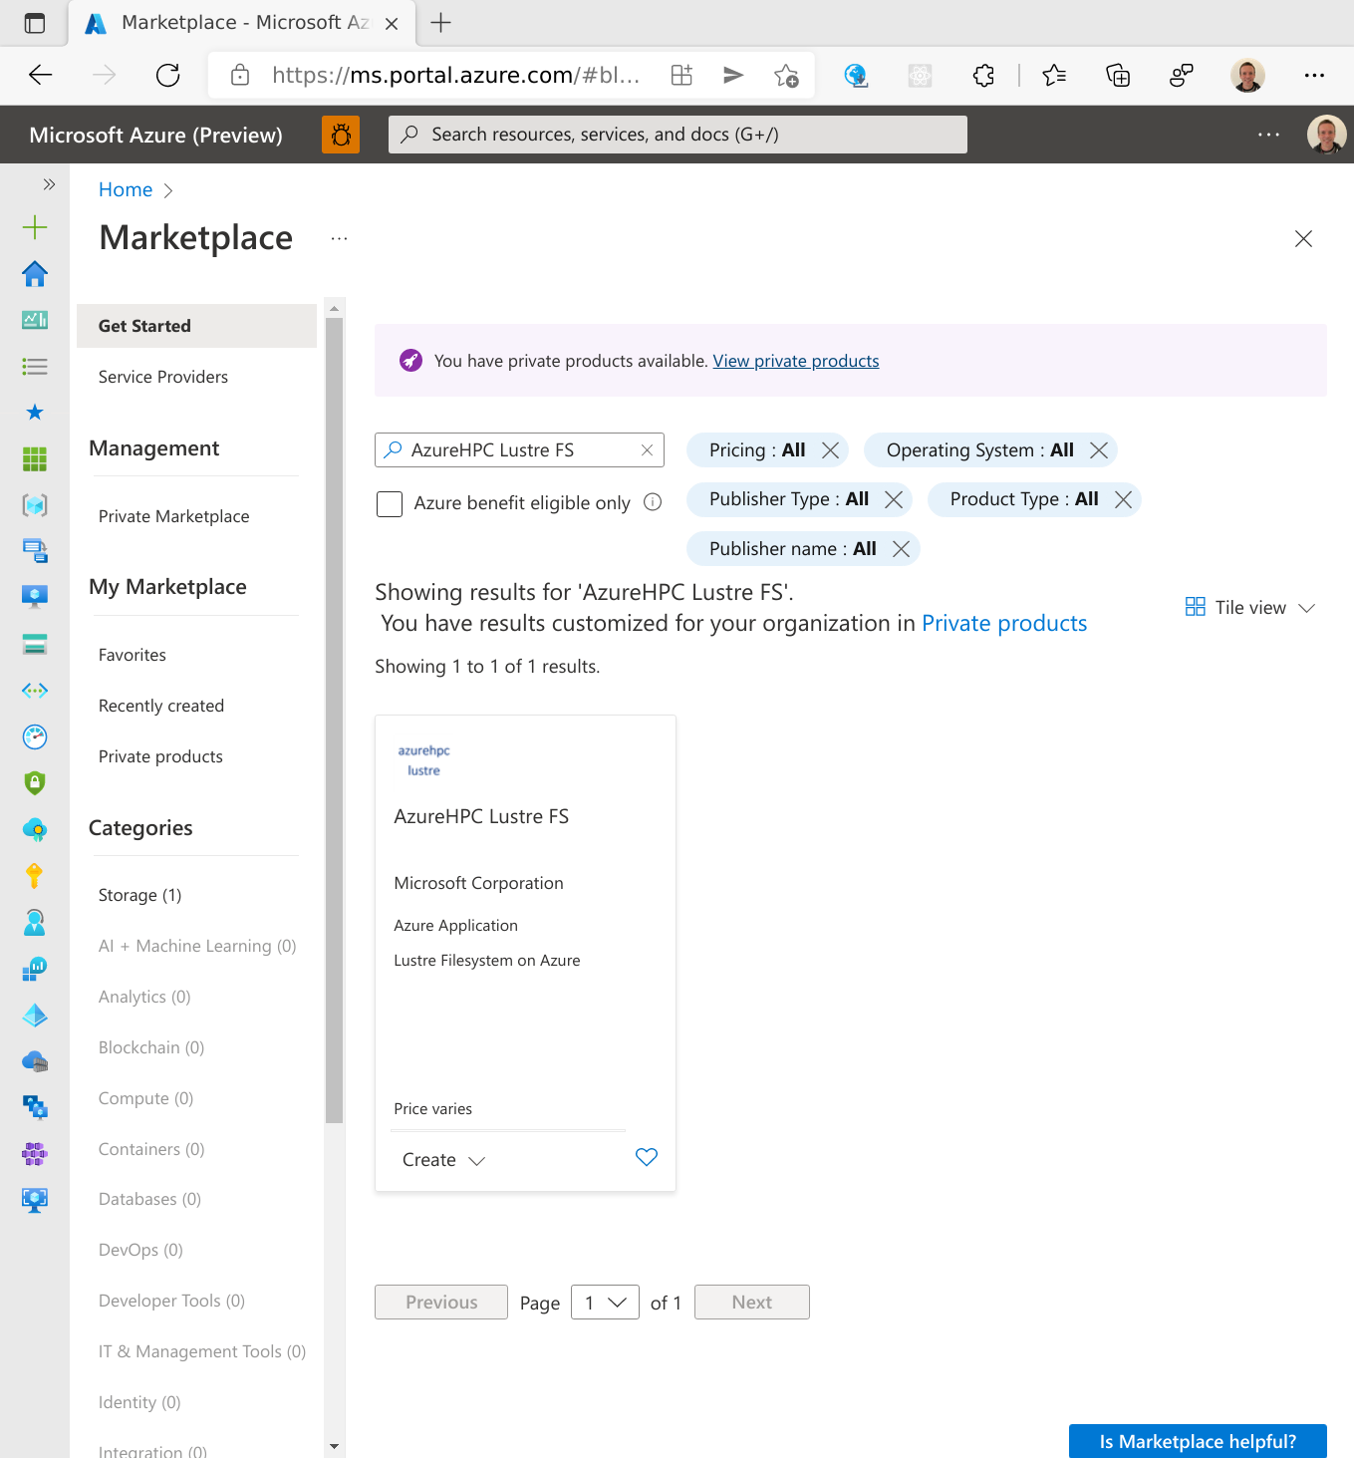Open Recently created menu item
The width and height of the screenshot is (1354, 1458).
click(x=161, y=706)
